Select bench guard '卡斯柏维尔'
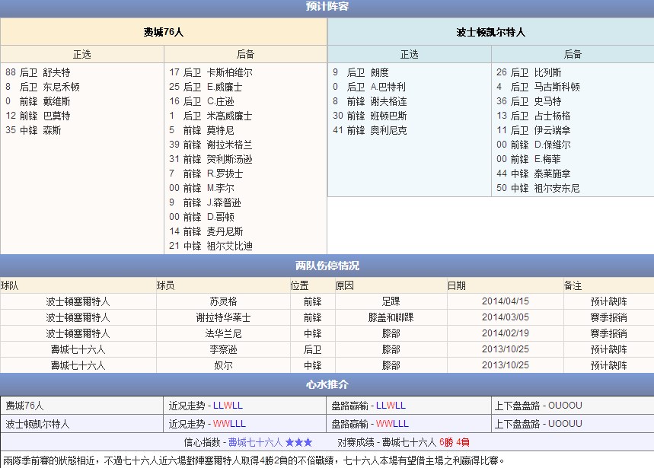This screenshot has width=654, height=468. [x=229, y=72]
